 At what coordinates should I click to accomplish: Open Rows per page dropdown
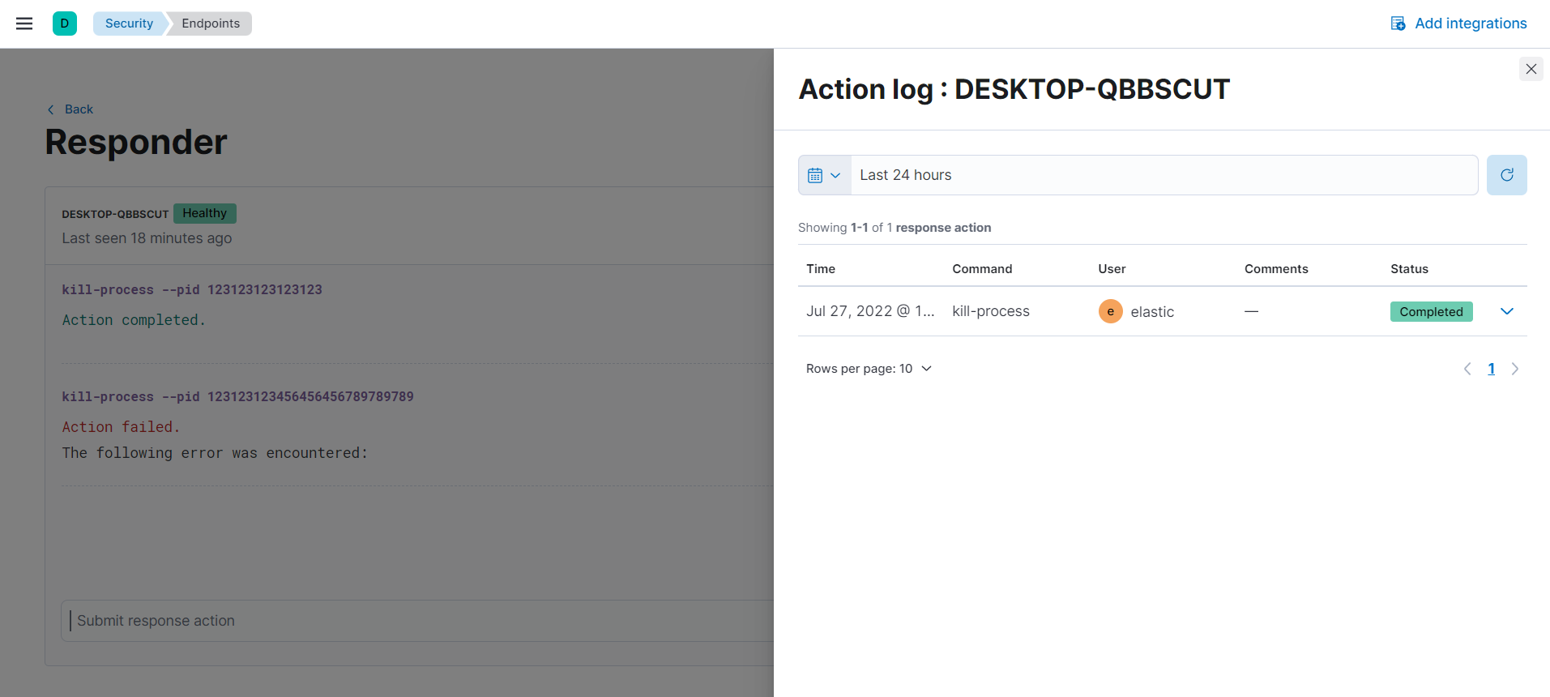pos(869,369)
